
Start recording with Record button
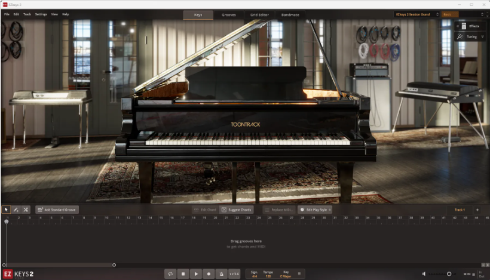(x=209, y=274)
